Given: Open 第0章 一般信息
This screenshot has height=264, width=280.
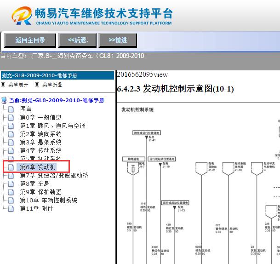Looking at the screenshot, I should [x=40, y=117].
